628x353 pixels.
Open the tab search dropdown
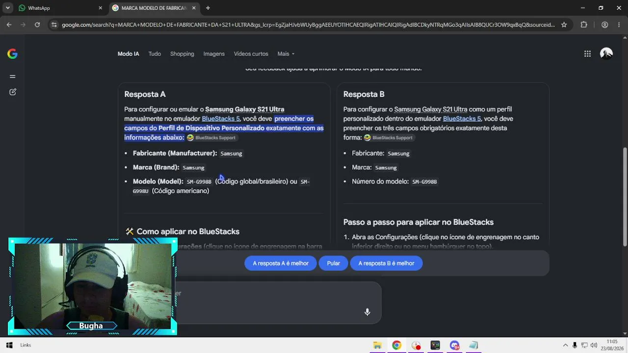[x=8, y=8]
